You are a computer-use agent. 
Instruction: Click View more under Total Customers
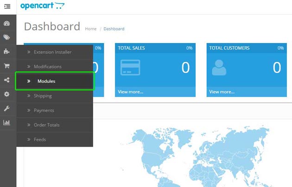tap(222, 92)
